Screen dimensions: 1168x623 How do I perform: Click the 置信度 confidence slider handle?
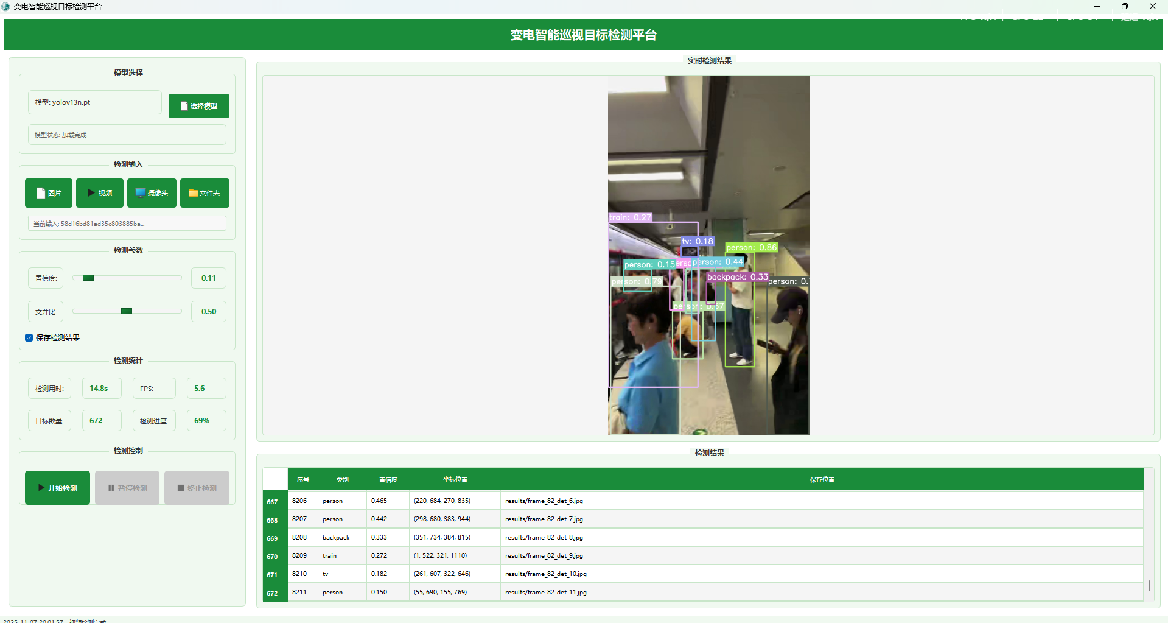88,278
